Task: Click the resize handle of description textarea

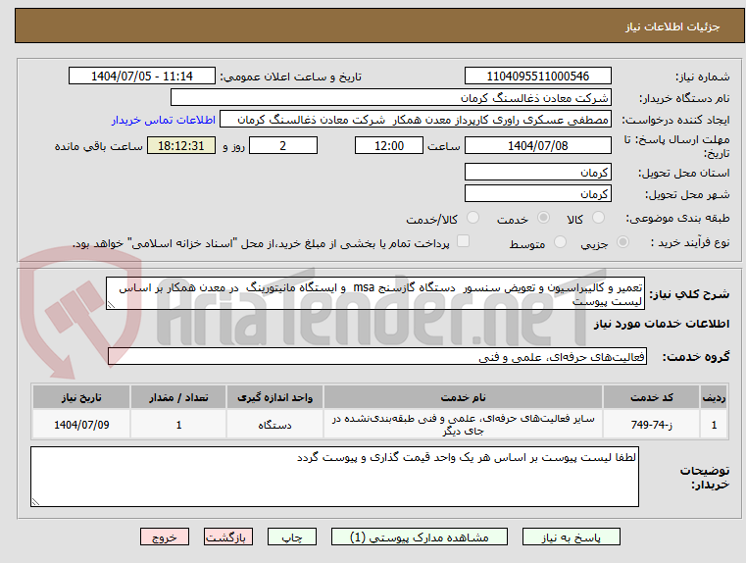Action: click(111, 305)
